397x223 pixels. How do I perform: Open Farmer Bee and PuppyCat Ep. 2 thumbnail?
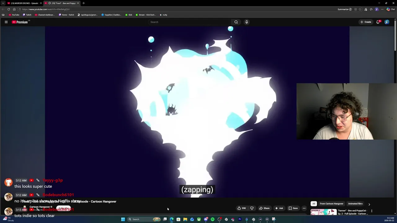point(323,212)
